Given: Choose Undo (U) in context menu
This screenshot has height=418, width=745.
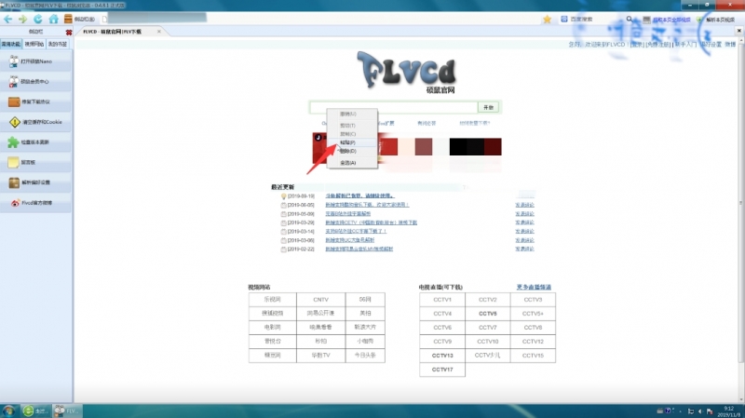Looking at the screenshot, I should [x=352, y=114].
